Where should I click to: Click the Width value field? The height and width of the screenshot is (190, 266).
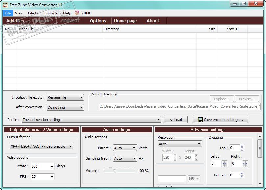(x=168, y=157)
